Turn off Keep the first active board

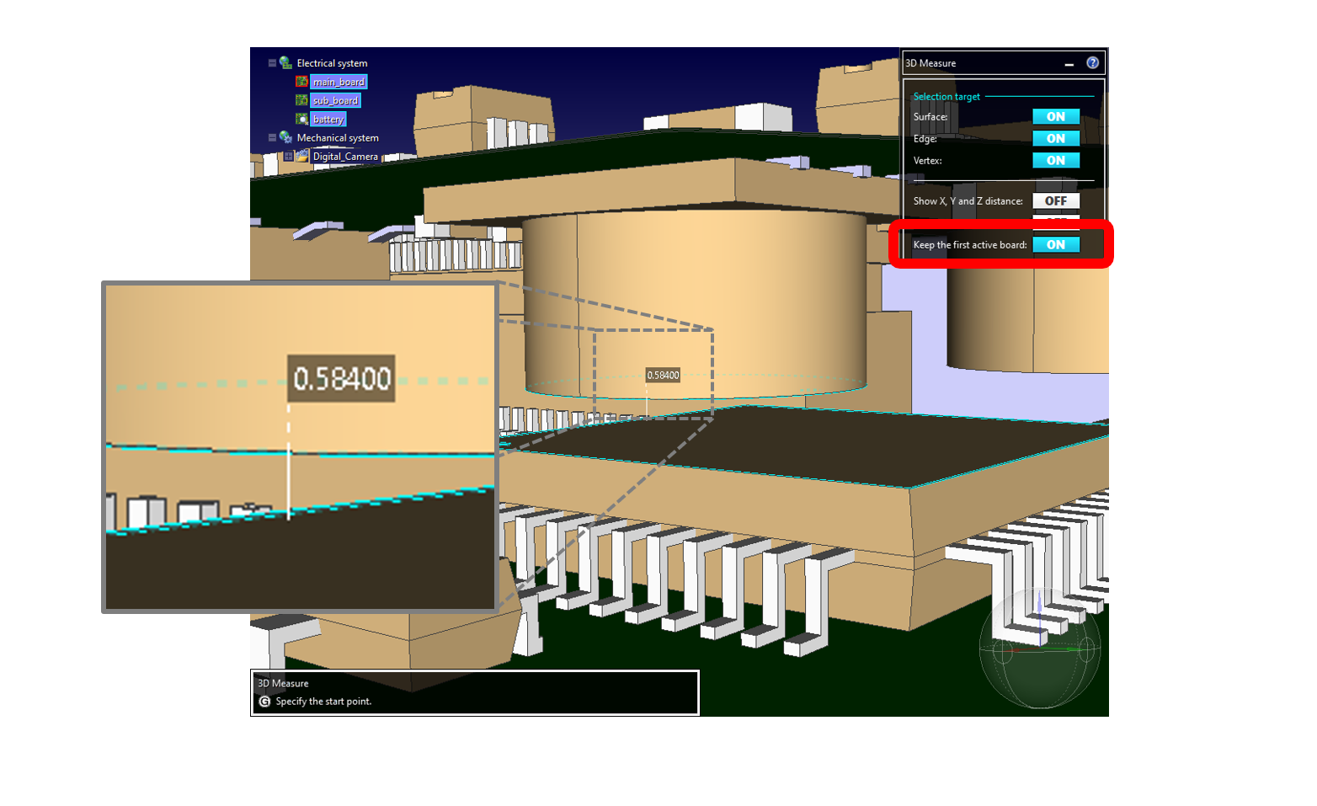tap(1055, 245)
